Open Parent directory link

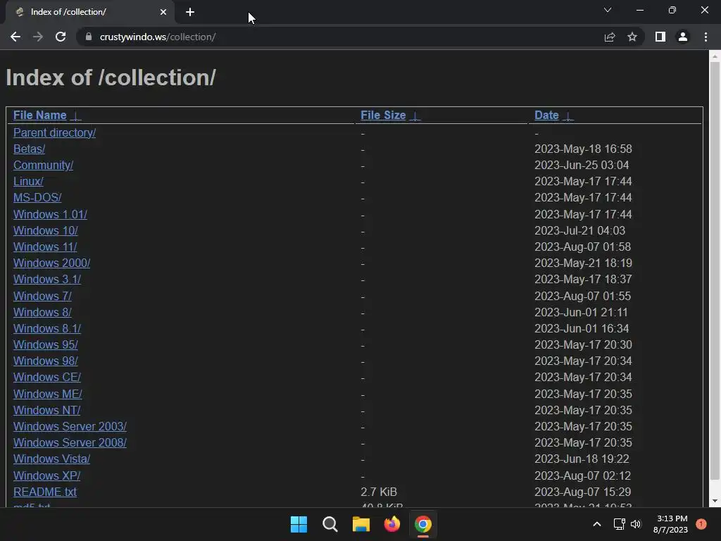(x=55, y=132)
